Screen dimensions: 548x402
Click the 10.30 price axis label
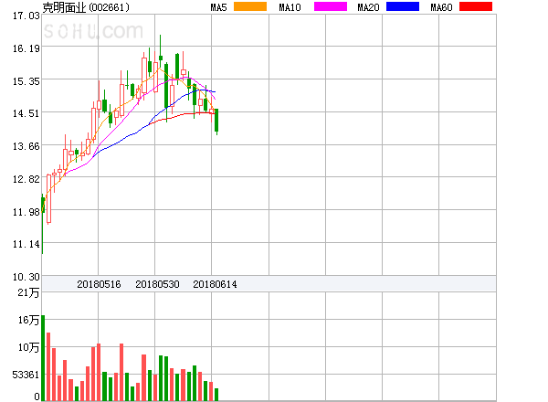(26, 277)
